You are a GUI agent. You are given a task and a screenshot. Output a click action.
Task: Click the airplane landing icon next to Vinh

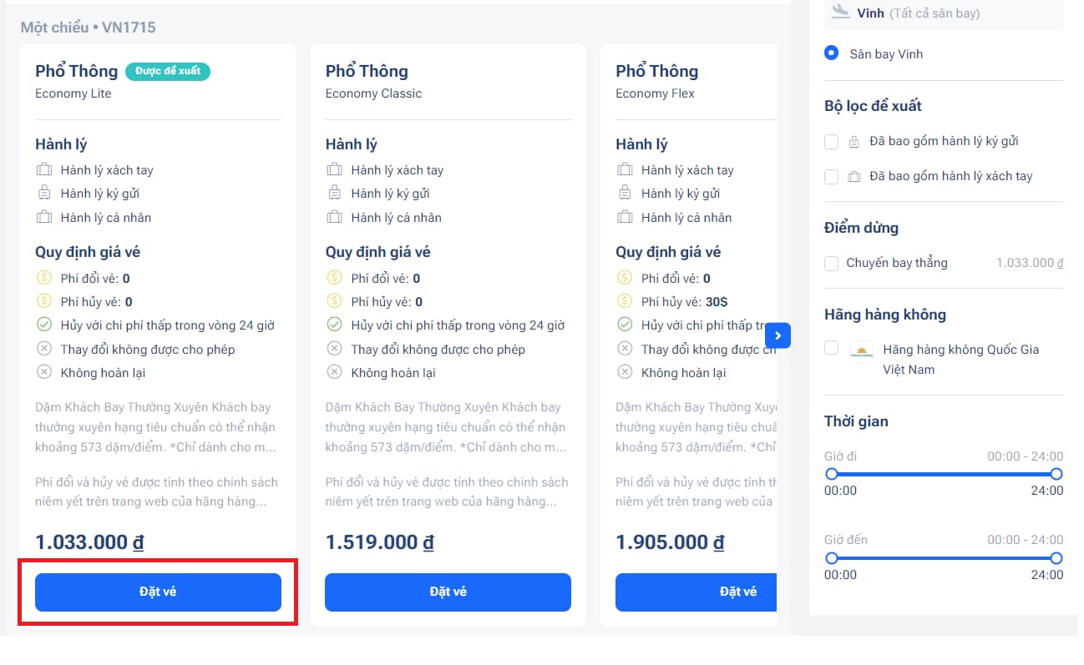(840, 12)
